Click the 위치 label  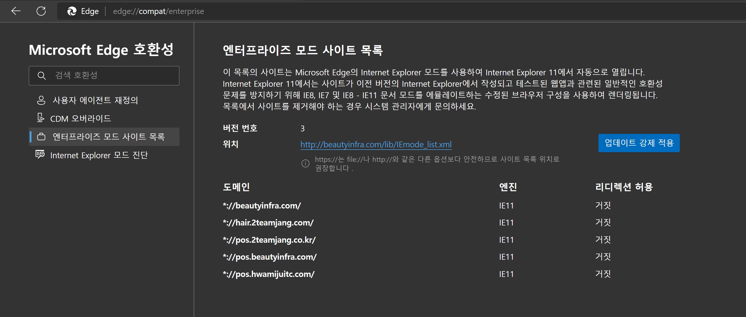pyautogui.click(x=230, y=144)
